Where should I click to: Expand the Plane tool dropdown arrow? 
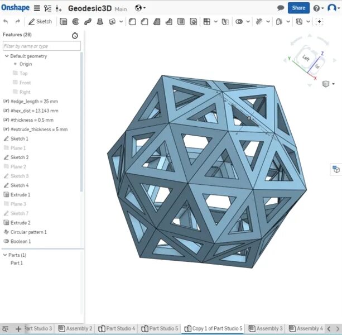click(288, 22)
